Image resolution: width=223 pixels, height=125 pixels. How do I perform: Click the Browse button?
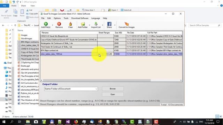tap(113, 89)
